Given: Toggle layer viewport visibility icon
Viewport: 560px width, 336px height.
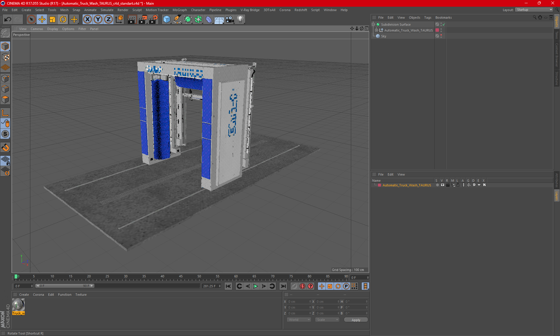Looking at the screenshot, I should [442, 185].
